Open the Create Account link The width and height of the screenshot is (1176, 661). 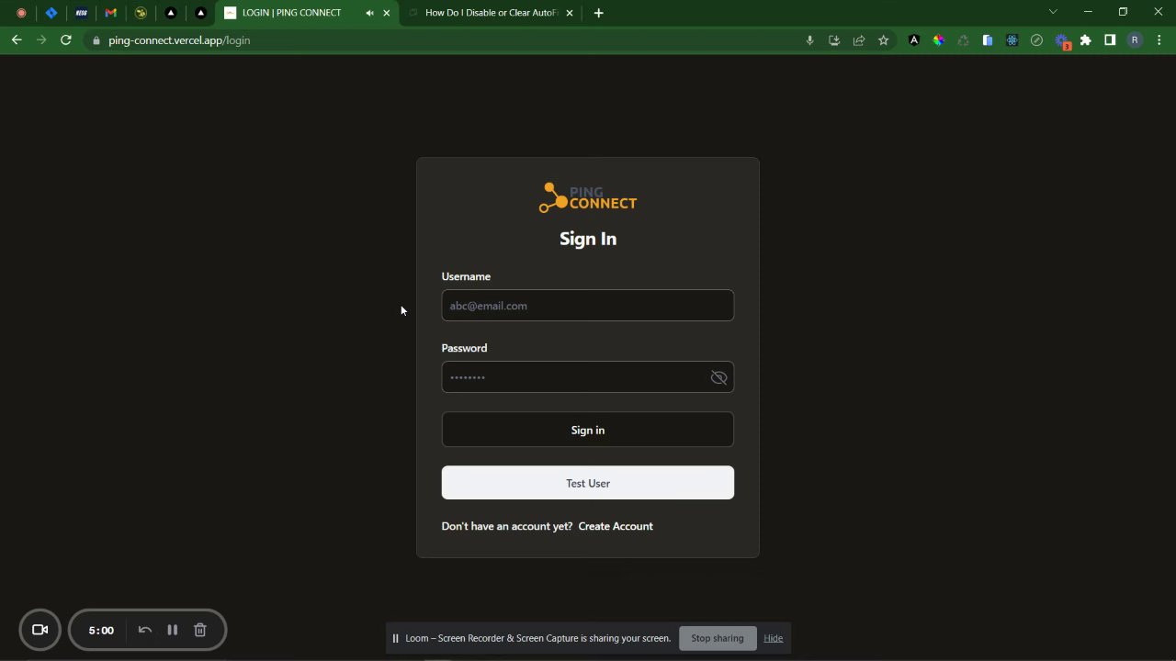(x=616, y=526)
